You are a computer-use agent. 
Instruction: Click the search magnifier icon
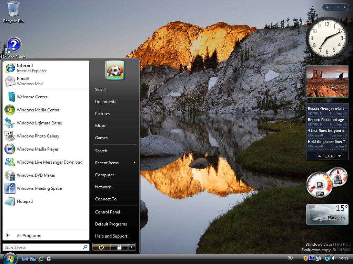coord(85,247)
